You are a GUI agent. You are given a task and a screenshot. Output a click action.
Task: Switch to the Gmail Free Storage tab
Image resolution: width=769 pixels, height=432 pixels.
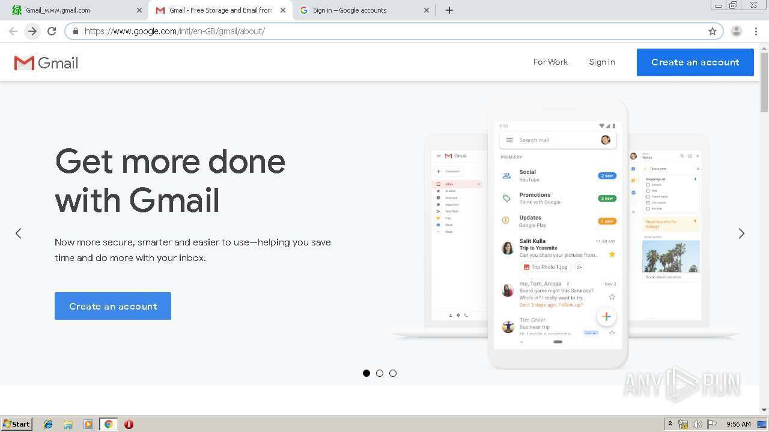tap(220, 10)
